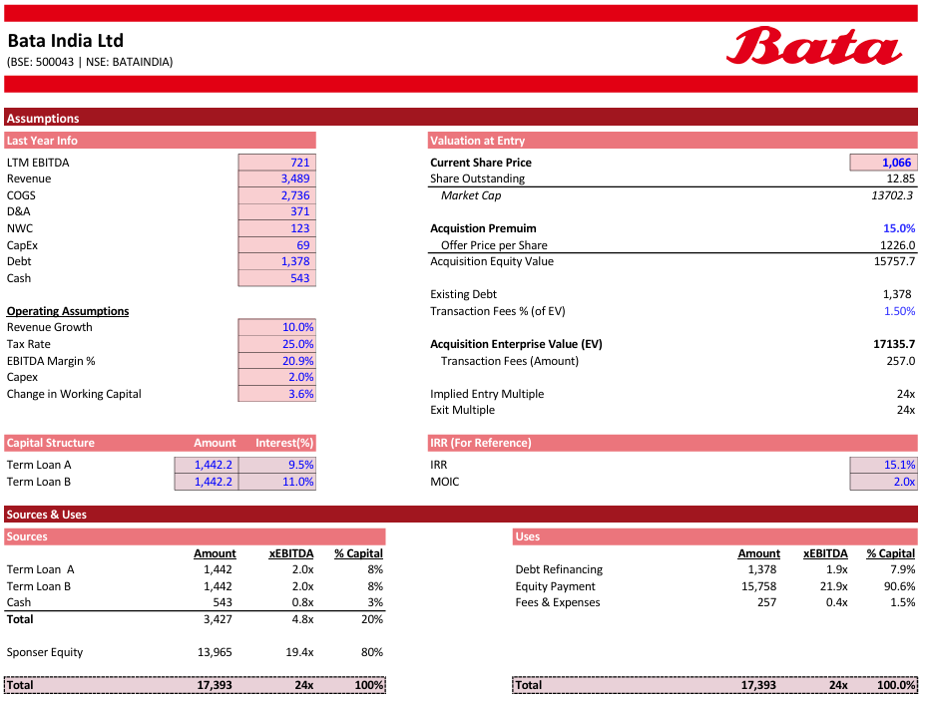Click the Transaction Fees amount 257.0

coord(901,361)
